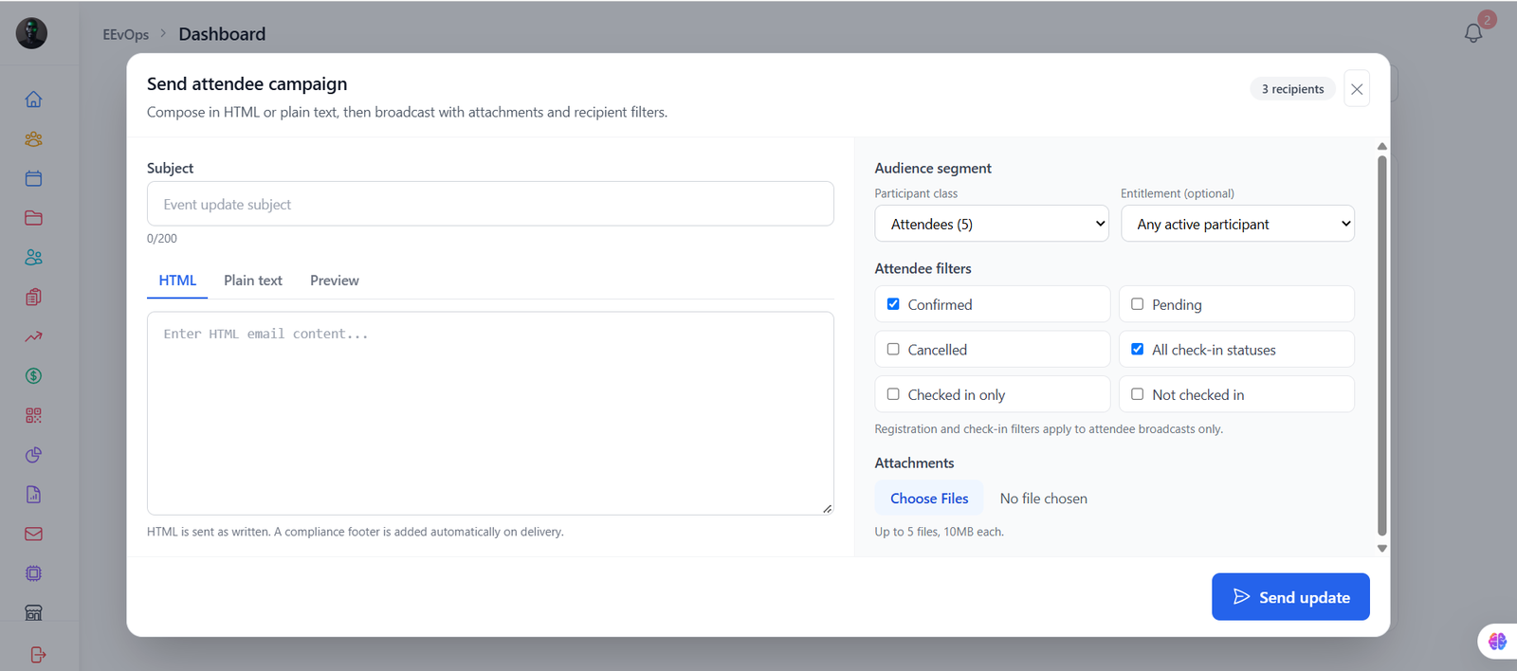The width and height of the screenshot is (1517, 671).
Task: Uncheck All check-in statuses
Action: tap(1137, 349)
